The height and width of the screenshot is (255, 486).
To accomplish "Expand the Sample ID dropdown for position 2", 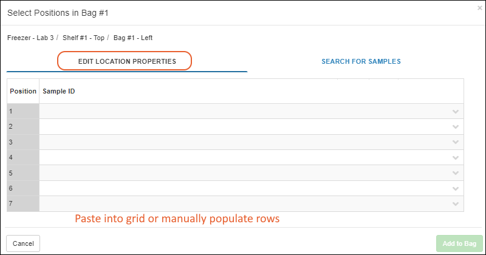I will pos(456,127).
